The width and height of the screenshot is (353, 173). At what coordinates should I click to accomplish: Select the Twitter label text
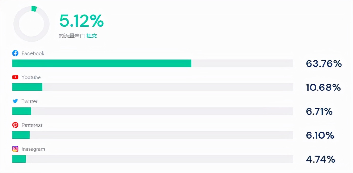coord(30,101)
